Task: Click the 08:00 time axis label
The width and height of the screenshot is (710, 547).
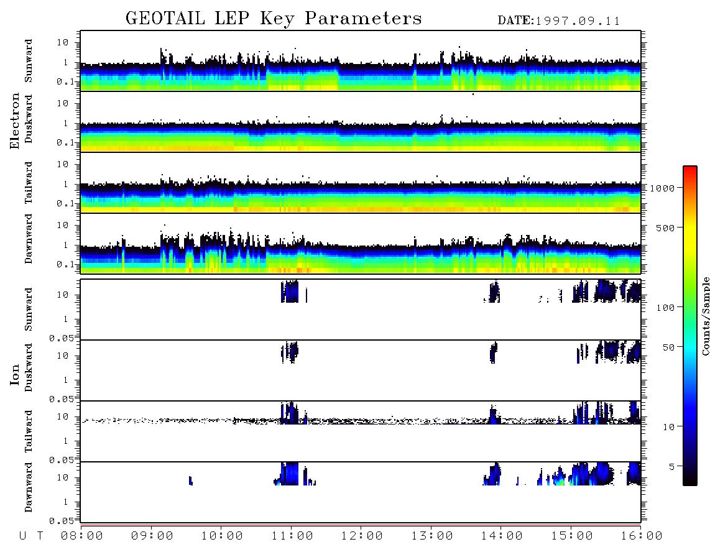Action: point(82,536)
